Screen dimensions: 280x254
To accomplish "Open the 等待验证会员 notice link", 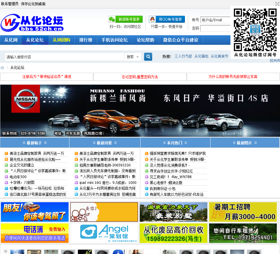I will point(47,77).
